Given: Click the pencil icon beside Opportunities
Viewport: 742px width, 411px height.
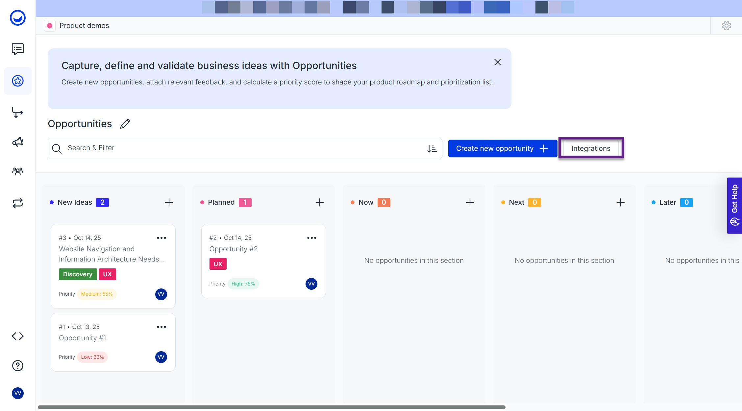Looking at the screenshot, I should [125, 124].
